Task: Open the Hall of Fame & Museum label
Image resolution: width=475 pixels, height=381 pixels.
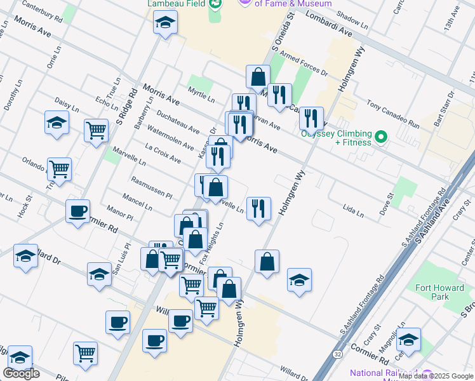Action: [x=293, y=4]
